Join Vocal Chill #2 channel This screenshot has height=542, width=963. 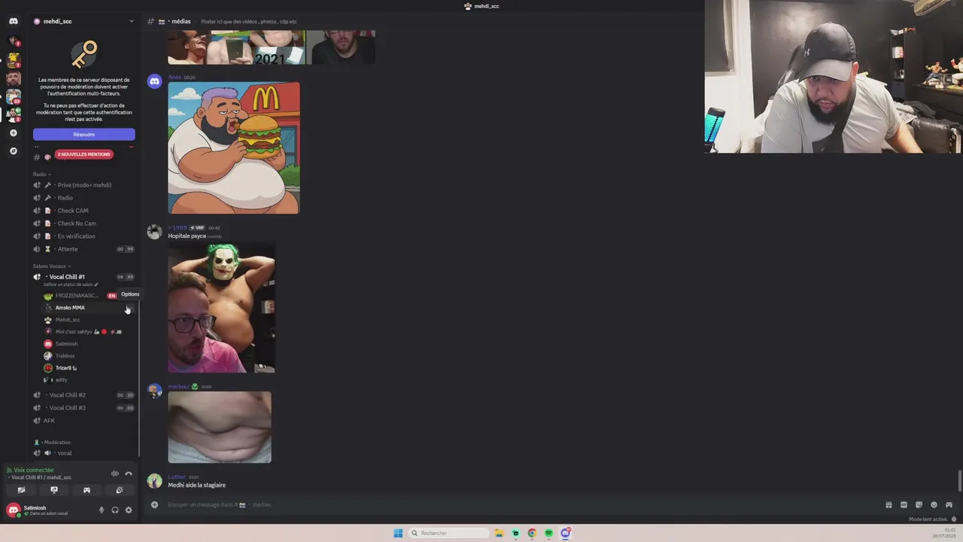tap(84, 395)
